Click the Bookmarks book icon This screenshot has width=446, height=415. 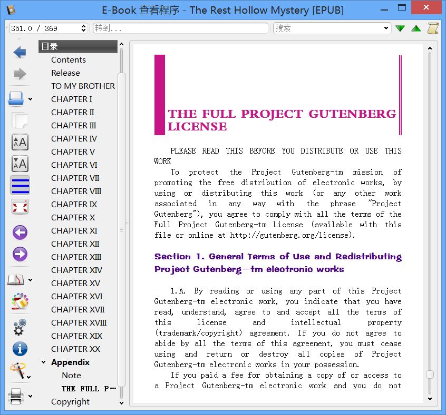tap(16, 280)
